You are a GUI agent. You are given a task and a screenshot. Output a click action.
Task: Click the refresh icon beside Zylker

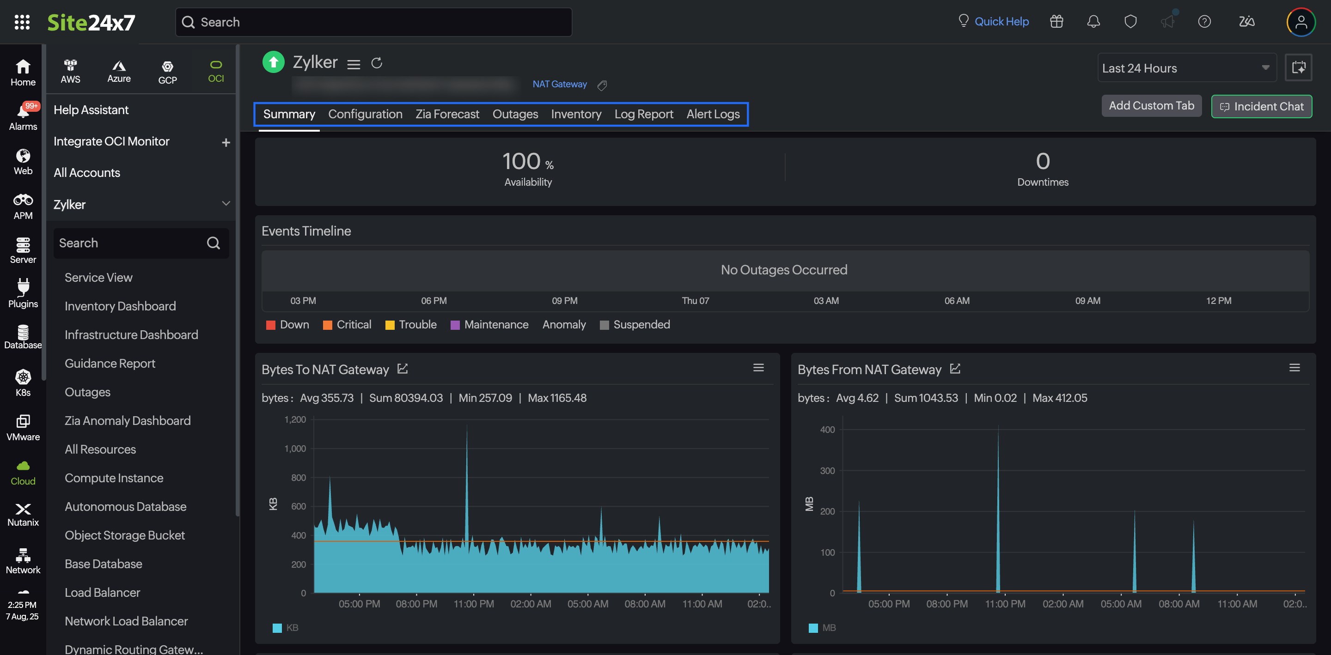coord(377,63)
